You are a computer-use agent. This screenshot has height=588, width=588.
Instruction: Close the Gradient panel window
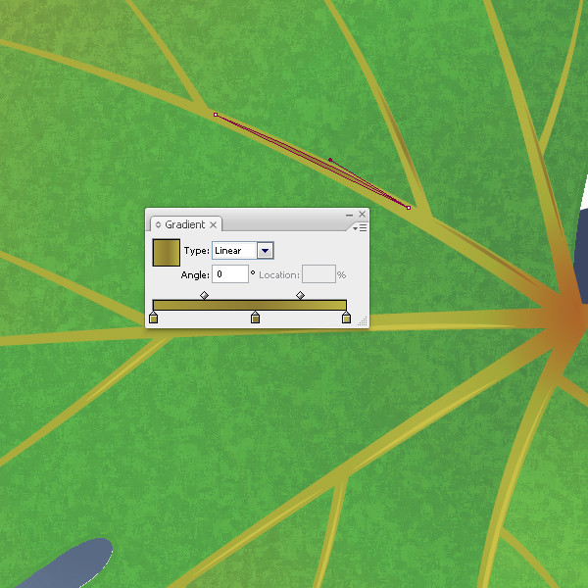362,214
